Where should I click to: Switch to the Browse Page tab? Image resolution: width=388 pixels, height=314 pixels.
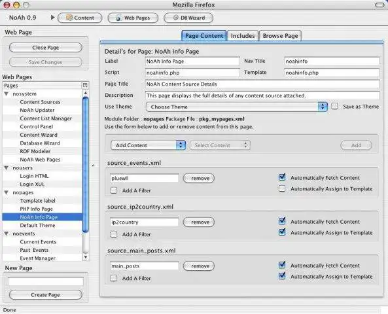click(280, 36)
